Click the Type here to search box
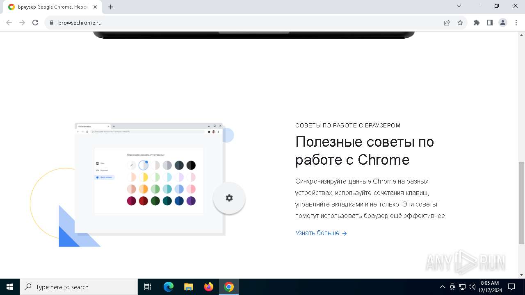The height and width of the screenshot is (295, 525). (79, 287)
